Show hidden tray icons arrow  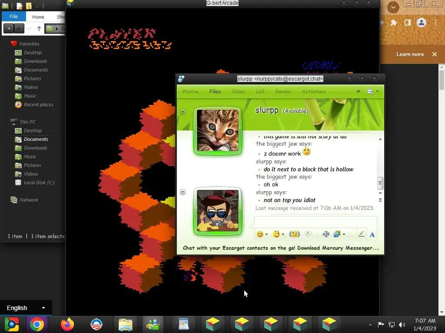point(370,325)
